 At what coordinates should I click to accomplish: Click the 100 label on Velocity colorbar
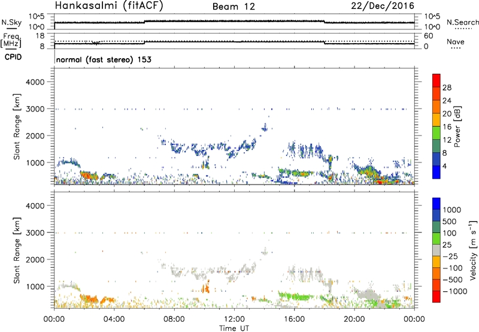coord(450,233)
